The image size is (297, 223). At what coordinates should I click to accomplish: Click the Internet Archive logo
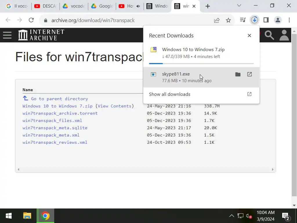tap(41, 35)
